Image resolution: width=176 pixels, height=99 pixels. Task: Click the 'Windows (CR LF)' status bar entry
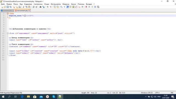147,93
